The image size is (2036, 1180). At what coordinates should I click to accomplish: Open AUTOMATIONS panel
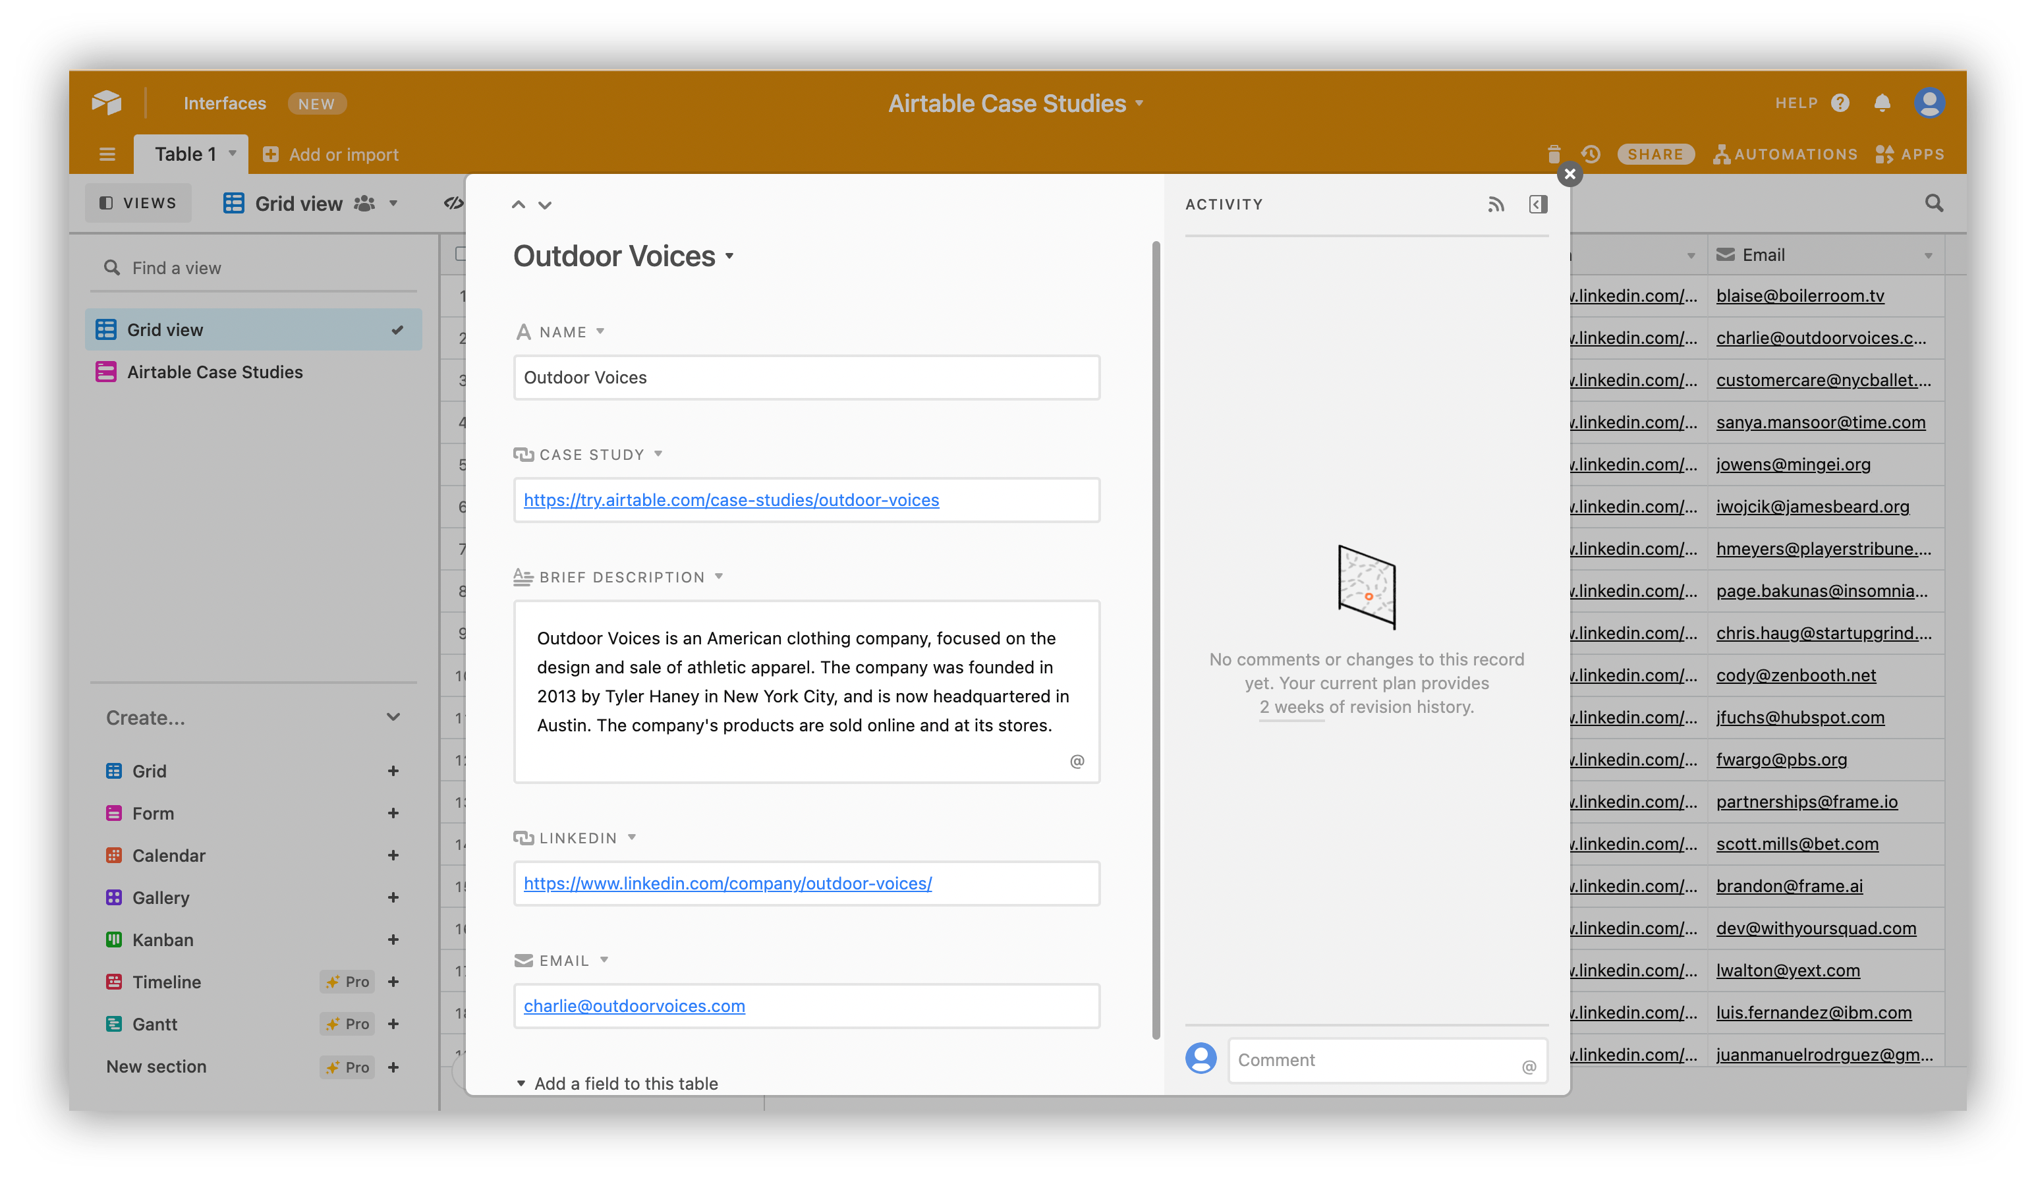coord(1785,154)
